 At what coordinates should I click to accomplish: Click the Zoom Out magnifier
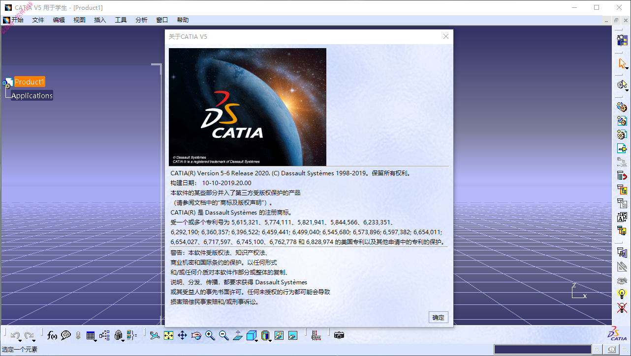coord(224,335)
